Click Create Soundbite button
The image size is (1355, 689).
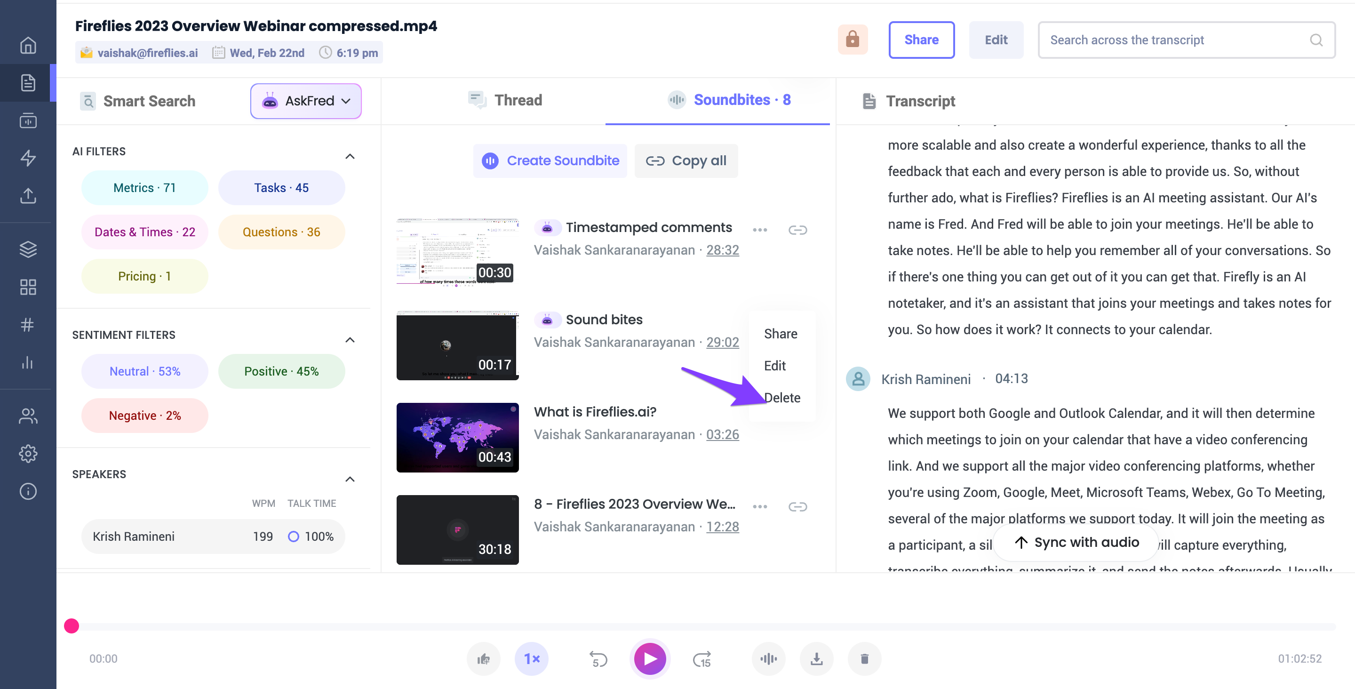(550, 160)
